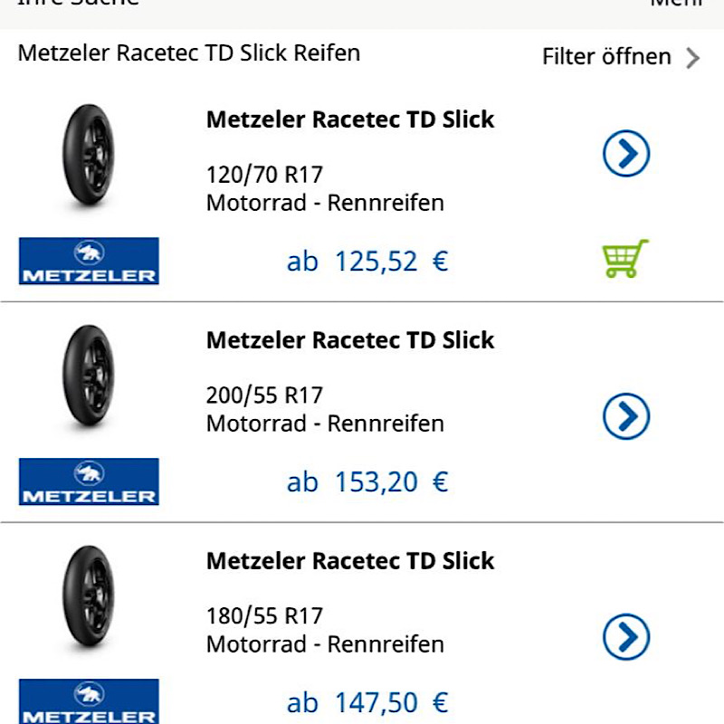Viewport: 724px width, 724px height.
Task: Click the green shopping cart icon
Action: [x=625, y=259]
